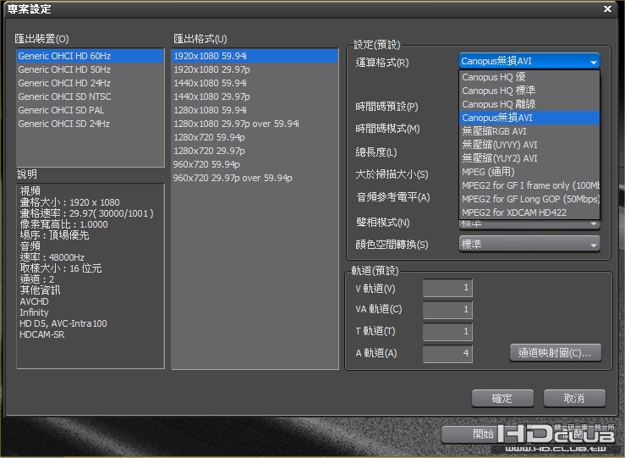
Task: Edit the T 軌道 track count field
Action: (447, 332)
